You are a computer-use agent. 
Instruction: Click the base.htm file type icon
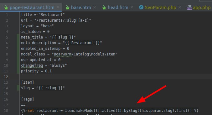(67, 7)
